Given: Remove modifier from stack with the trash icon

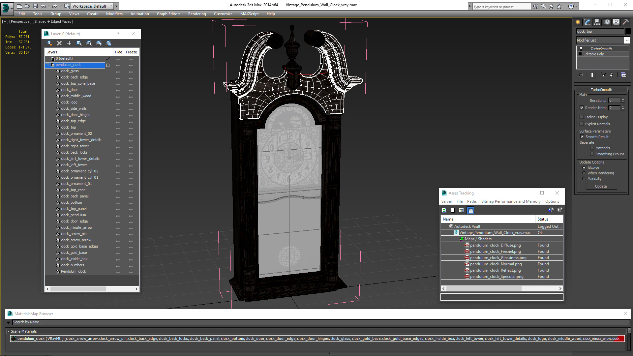Looking at the screenshot, I should click(612, 75).
